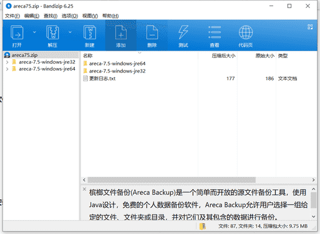Select areca-7.5-windows-jre64 in folder tree
This screenshot has height=234, width=320.
47,69
